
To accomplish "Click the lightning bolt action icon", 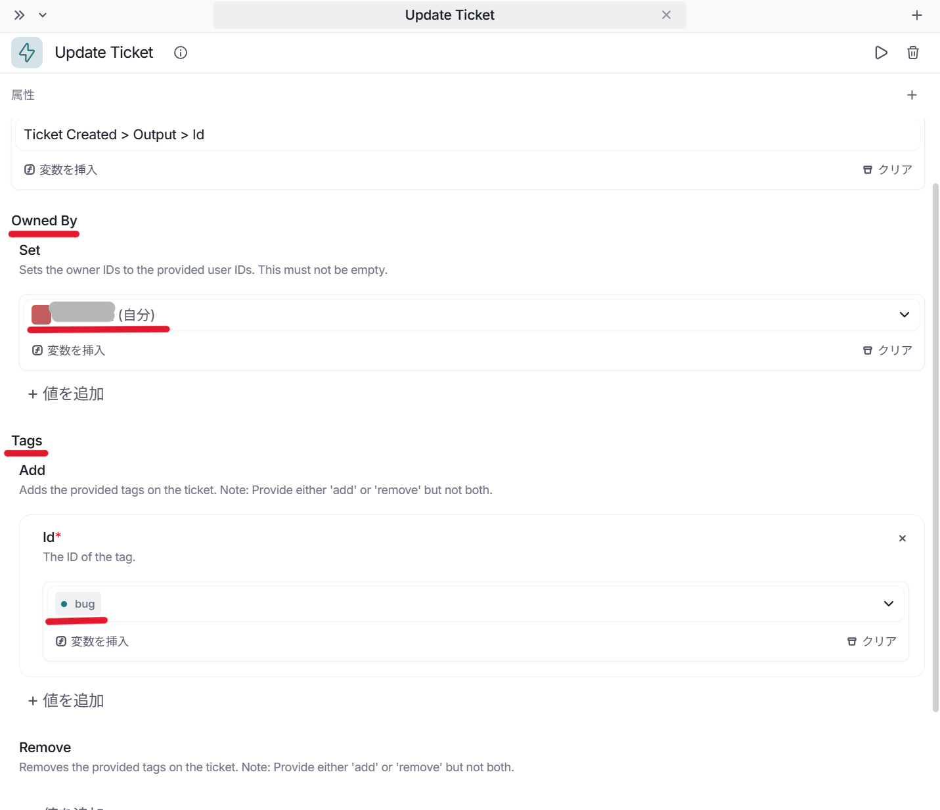I will tap(27, 53).
